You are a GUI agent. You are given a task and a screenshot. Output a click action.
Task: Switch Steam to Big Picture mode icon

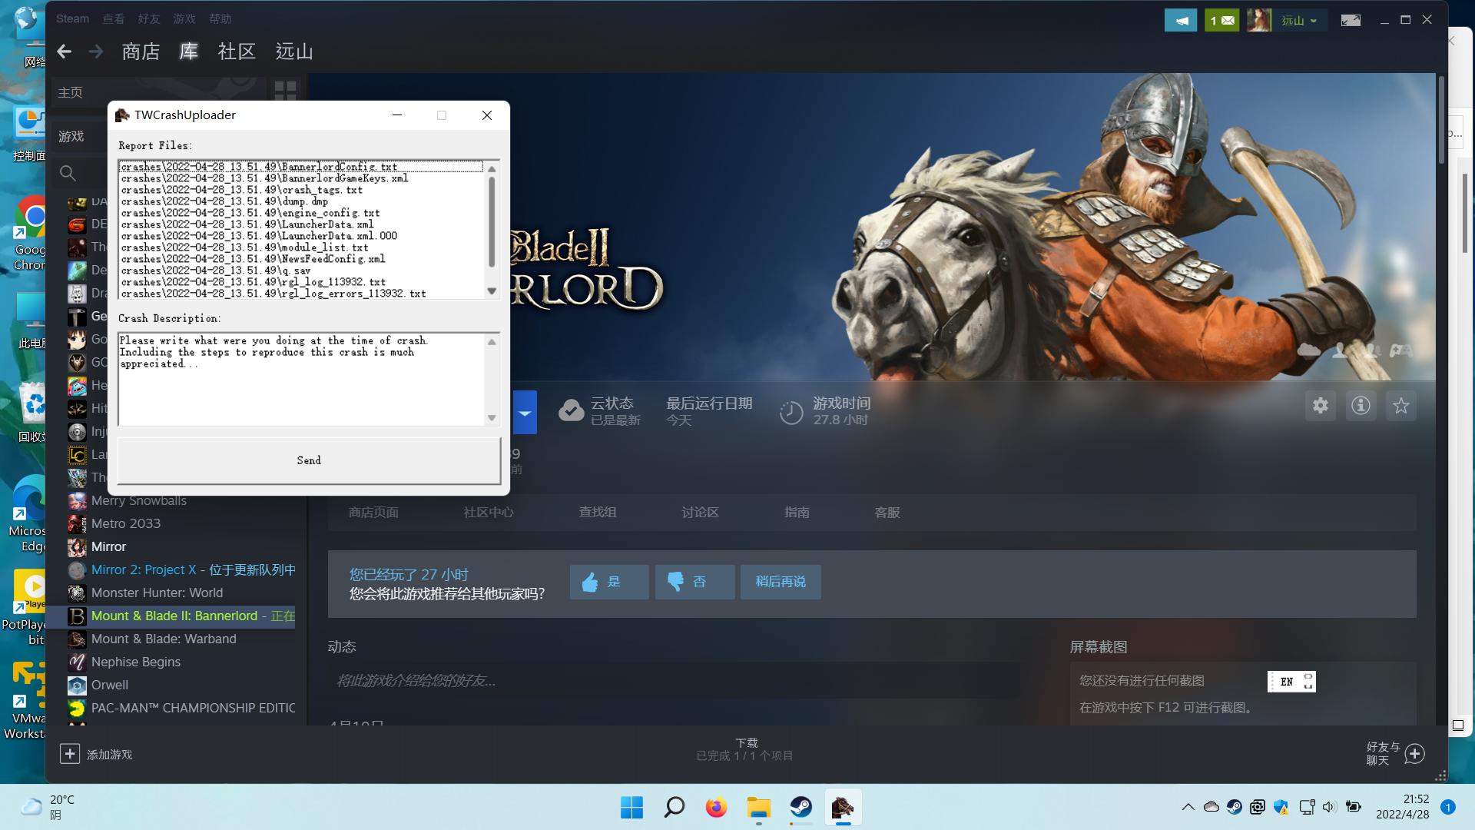pos(1351,21)
